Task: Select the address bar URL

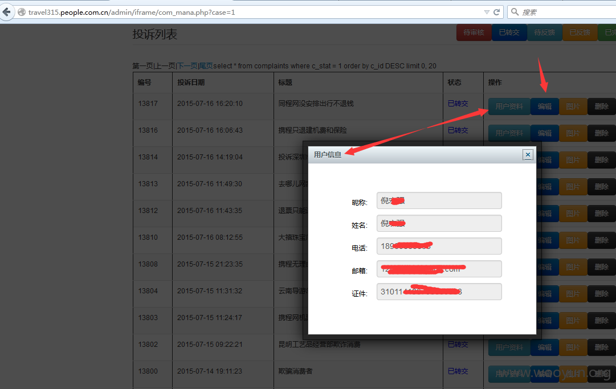Action: (x=132, y=12)
